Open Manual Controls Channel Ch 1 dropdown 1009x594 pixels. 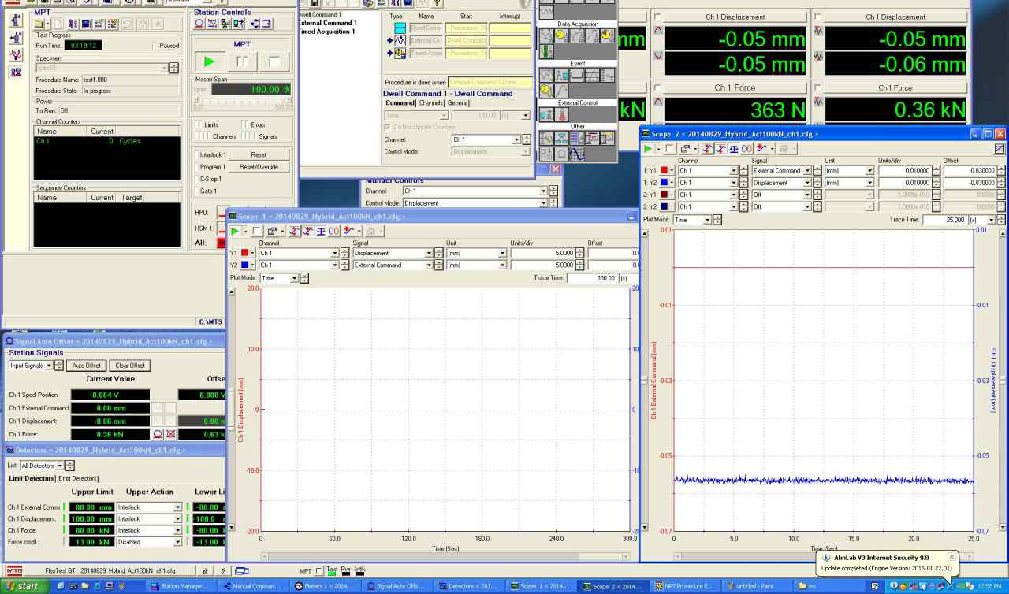pyautogui.click(x=542, y=191)
